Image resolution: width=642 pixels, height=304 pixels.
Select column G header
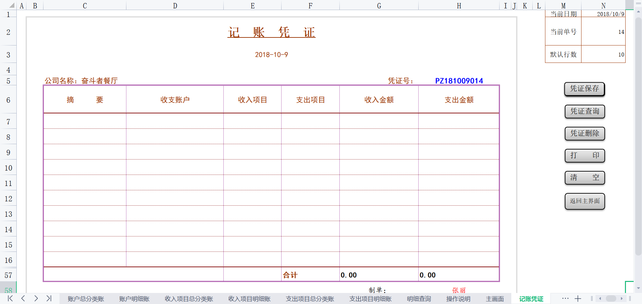[379, 6]
